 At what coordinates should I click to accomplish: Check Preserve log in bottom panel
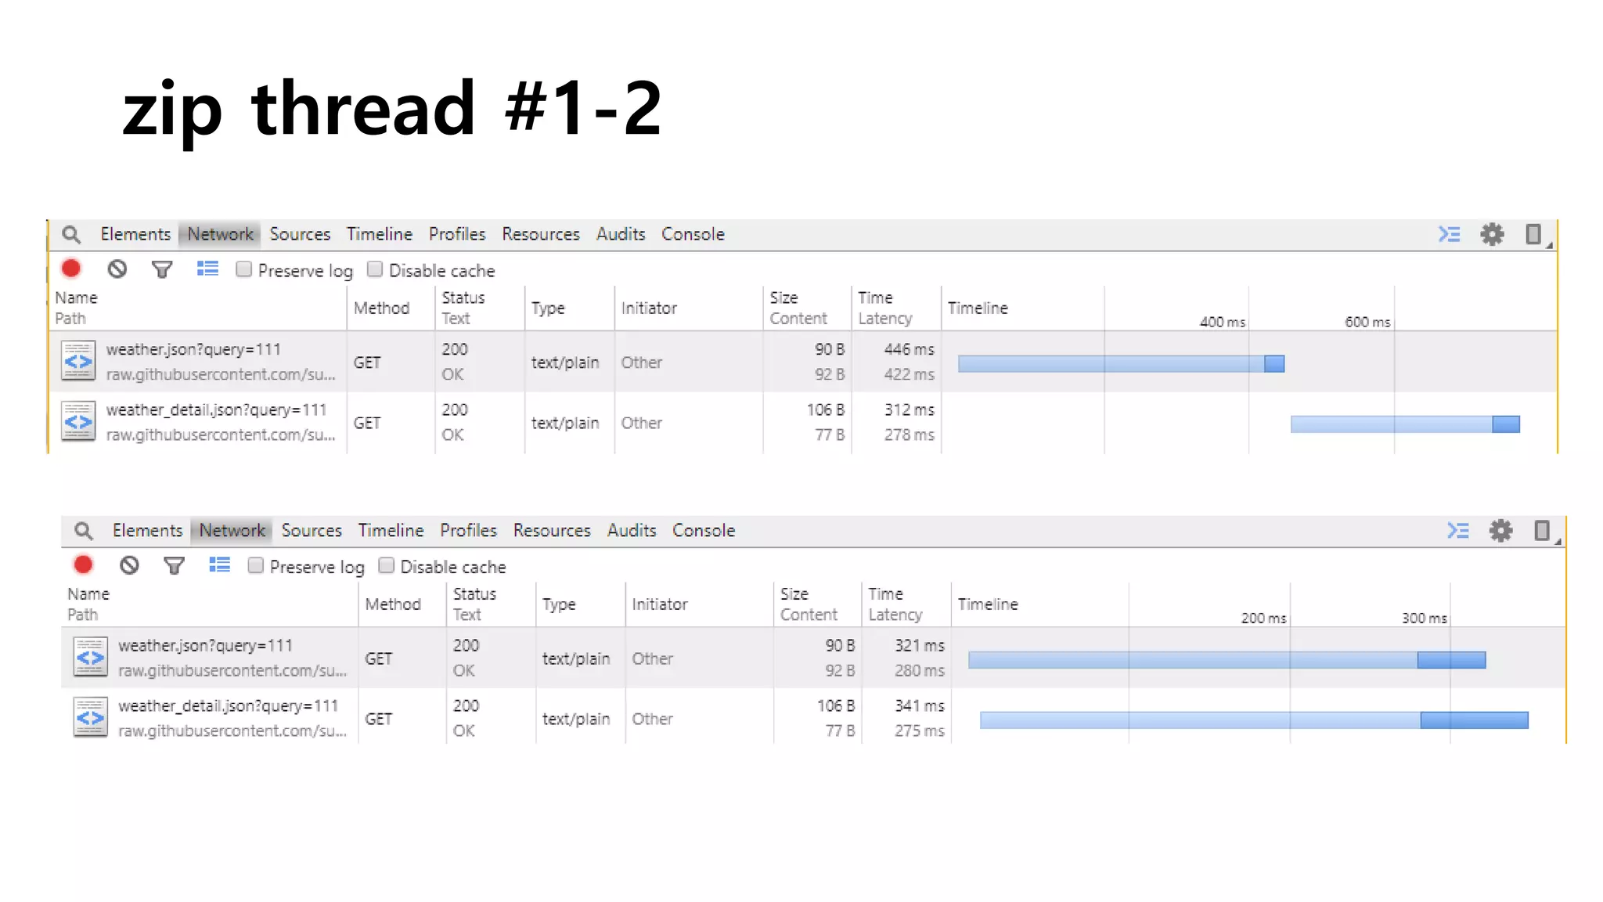pyautogui.click(x=256, y=565)
